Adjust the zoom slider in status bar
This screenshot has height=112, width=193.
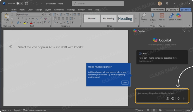tap(174, 110)
